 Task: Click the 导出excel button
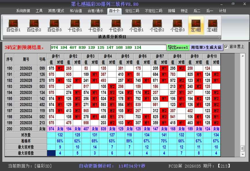click(178, 47)
